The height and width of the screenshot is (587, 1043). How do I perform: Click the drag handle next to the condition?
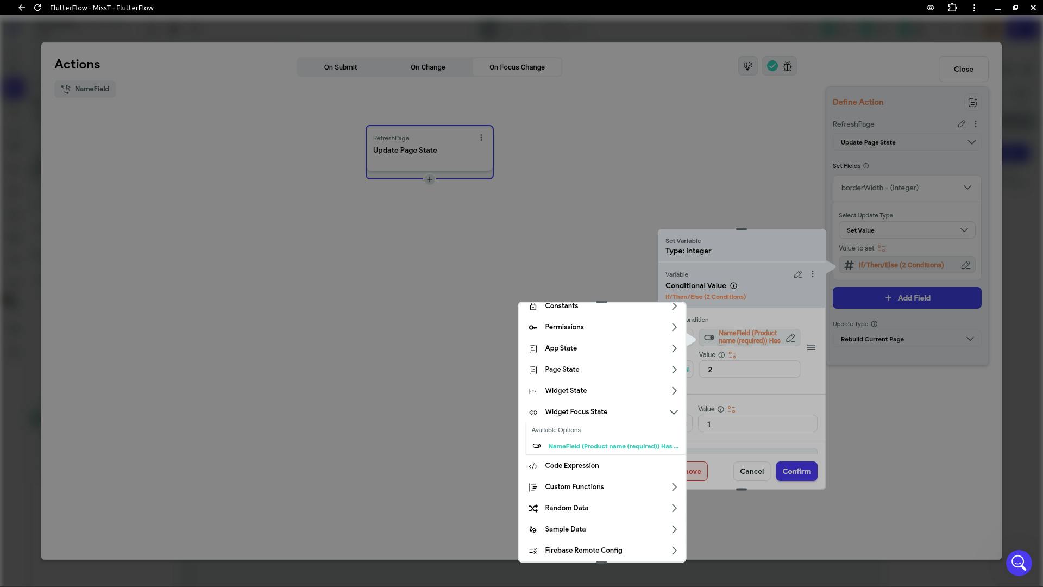click(811, 347)
